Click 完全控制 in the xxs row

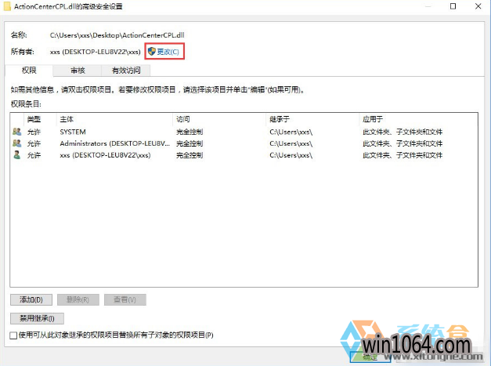click(x=190, y=155)
